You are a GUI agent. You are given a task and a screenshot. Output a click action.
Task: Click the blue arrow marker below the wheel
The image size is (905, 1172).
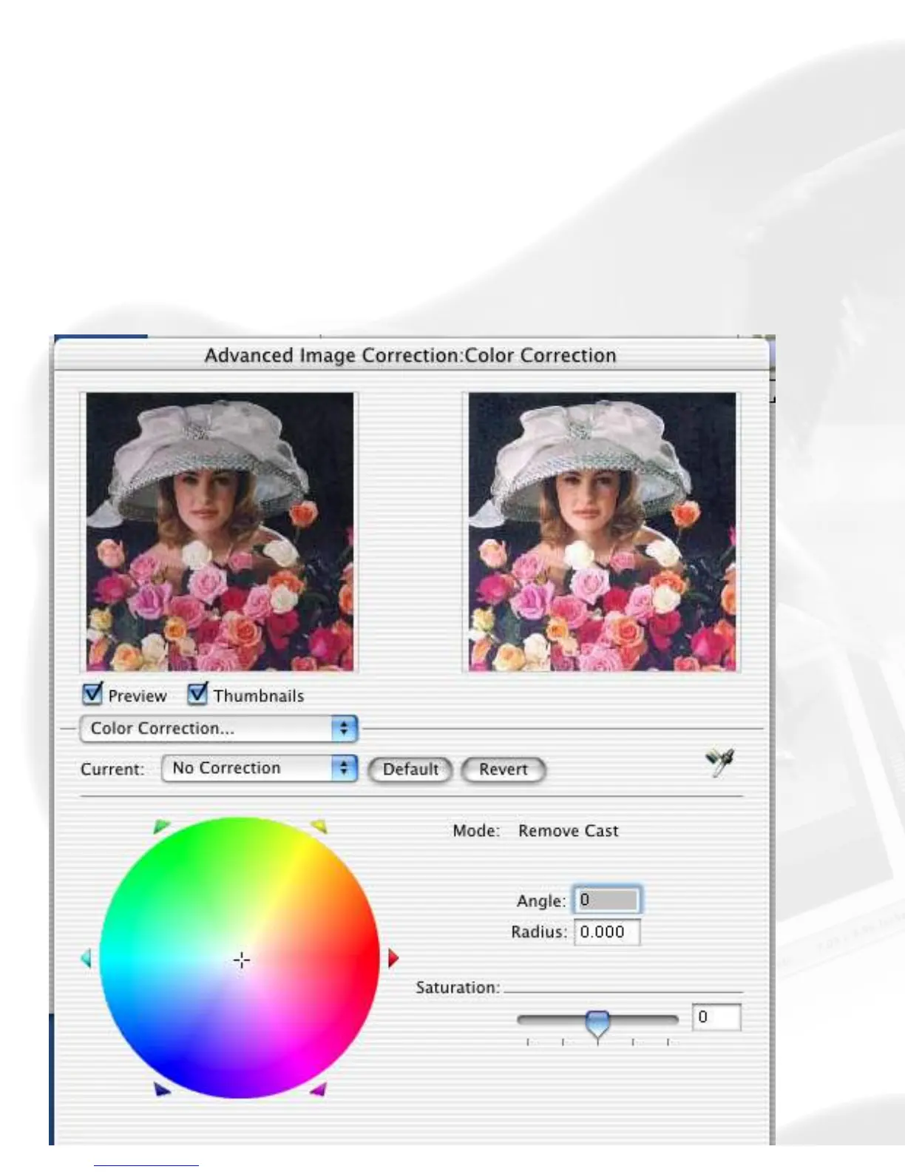tap(162, 1089)
